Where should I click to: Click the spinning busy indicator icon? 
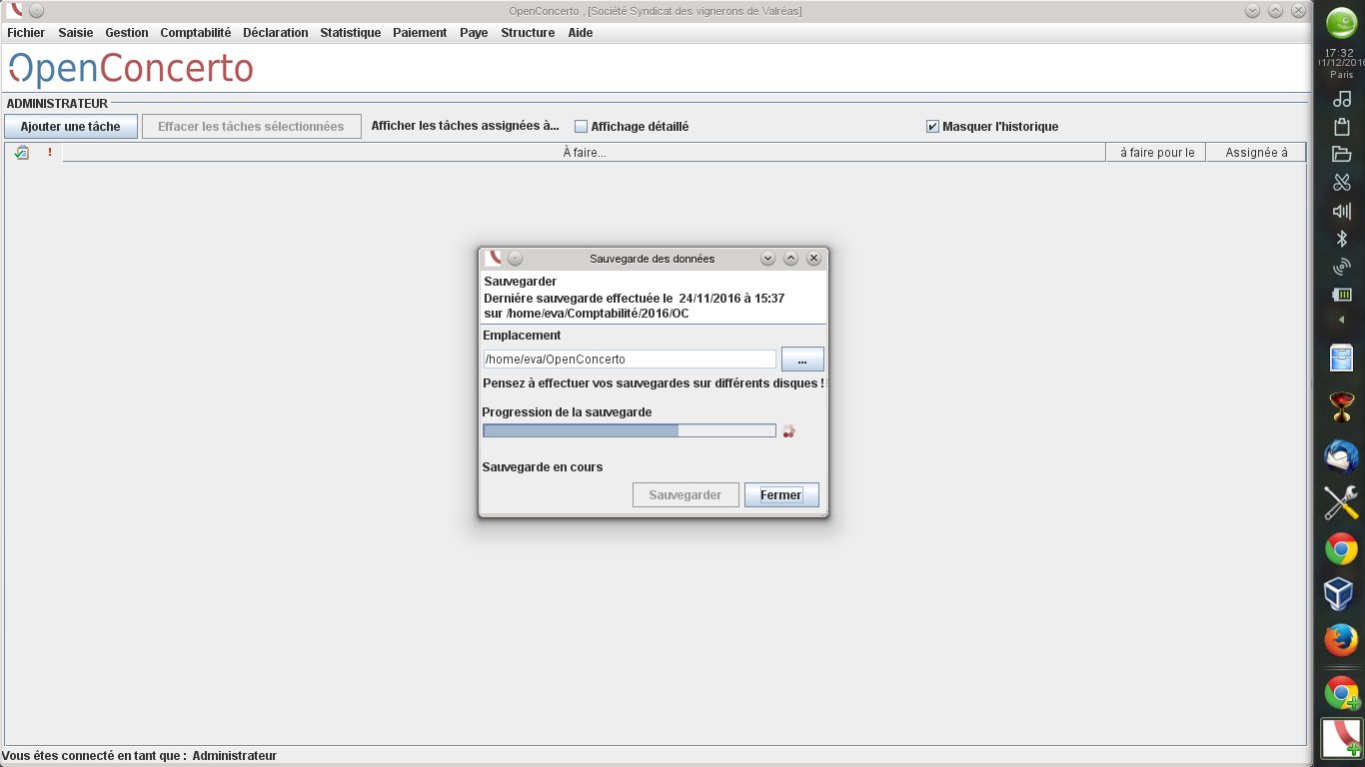pyautogui.click(x=788, y=431)
